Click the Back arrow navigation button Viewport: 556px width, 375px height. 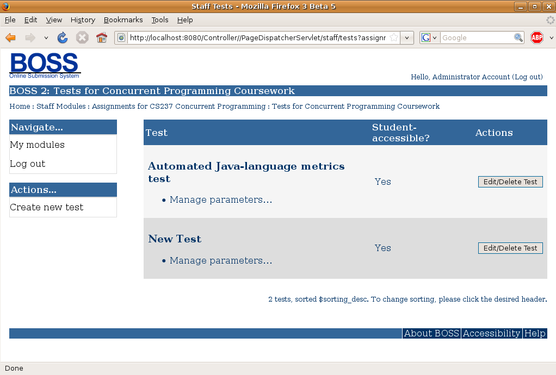[x=11, y=37]
